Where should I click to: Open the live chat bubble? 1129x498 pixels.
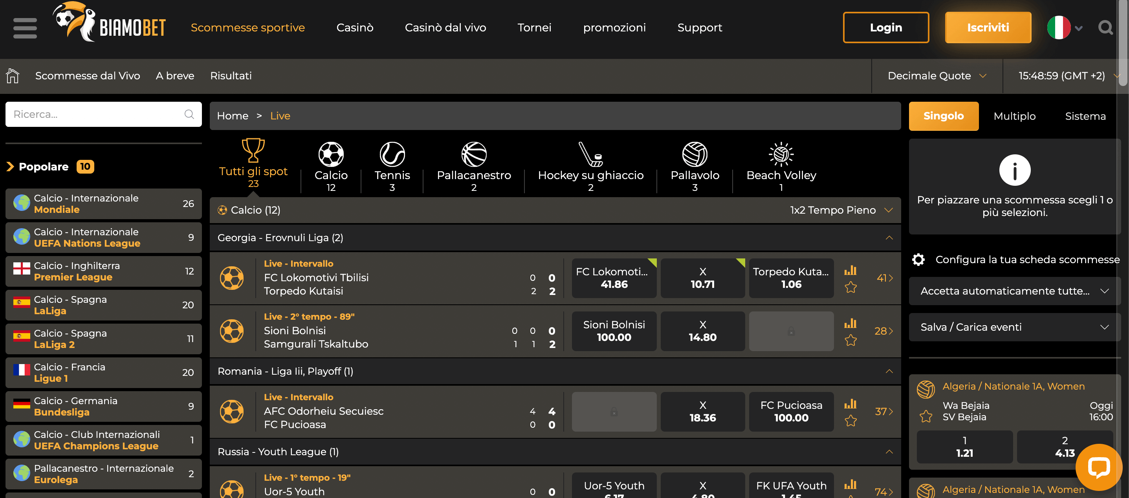point(1100,467)
